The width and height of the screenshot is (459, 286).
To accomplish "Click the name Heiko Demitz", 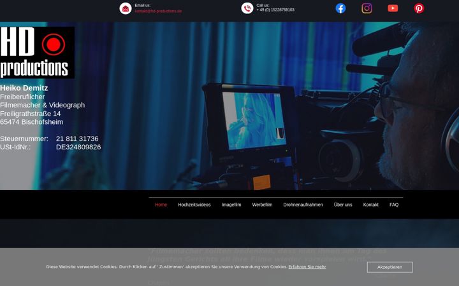I will point(24,88).
